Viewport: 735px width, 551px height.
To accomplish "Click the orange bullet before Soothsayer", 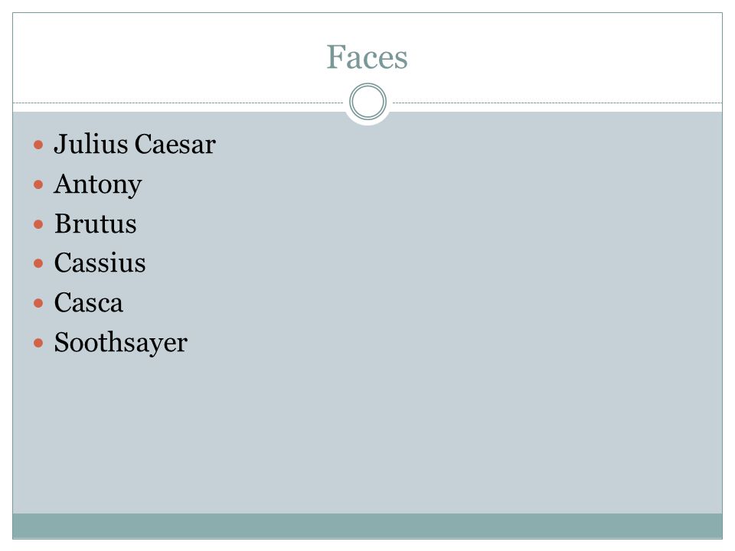I will 38,344.
